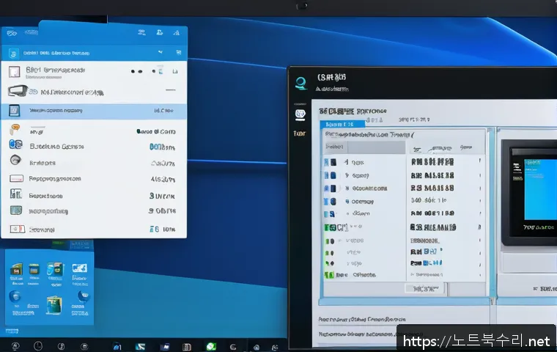Open the first green chip icon in blue tile panel
This screenshot has width=557, height=352.
tap(16, 270)
